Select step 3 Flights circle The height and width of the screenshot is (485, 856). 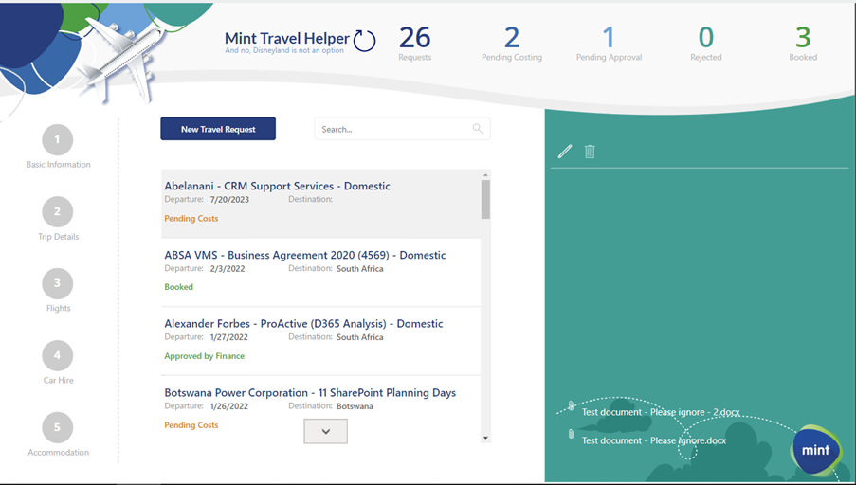click(57, 283)
